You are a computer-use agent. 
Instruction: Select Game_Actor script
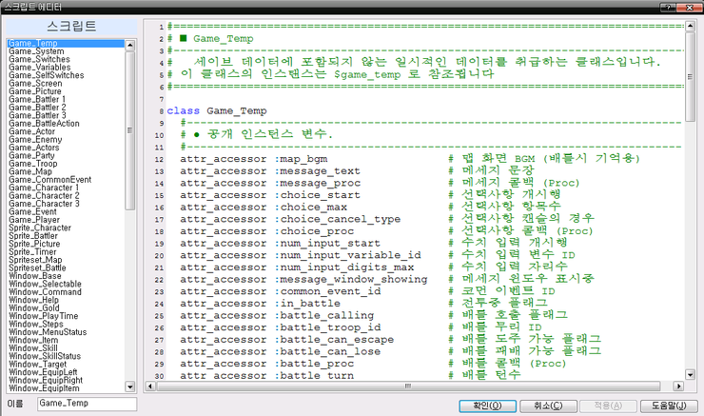point(66,131)
